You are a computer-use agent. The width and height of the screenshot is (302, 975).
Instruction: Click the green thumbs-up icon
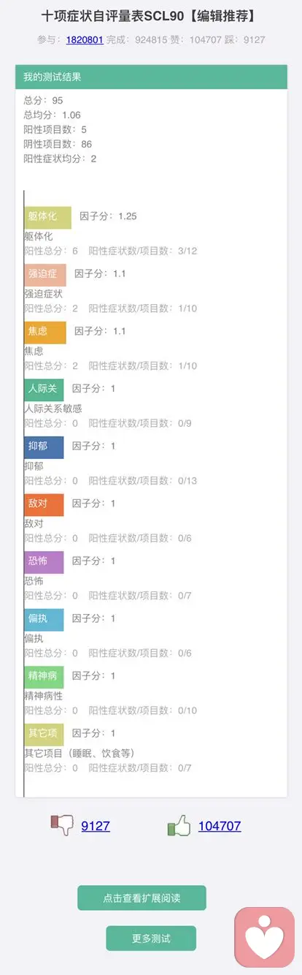tap(179, 825)
